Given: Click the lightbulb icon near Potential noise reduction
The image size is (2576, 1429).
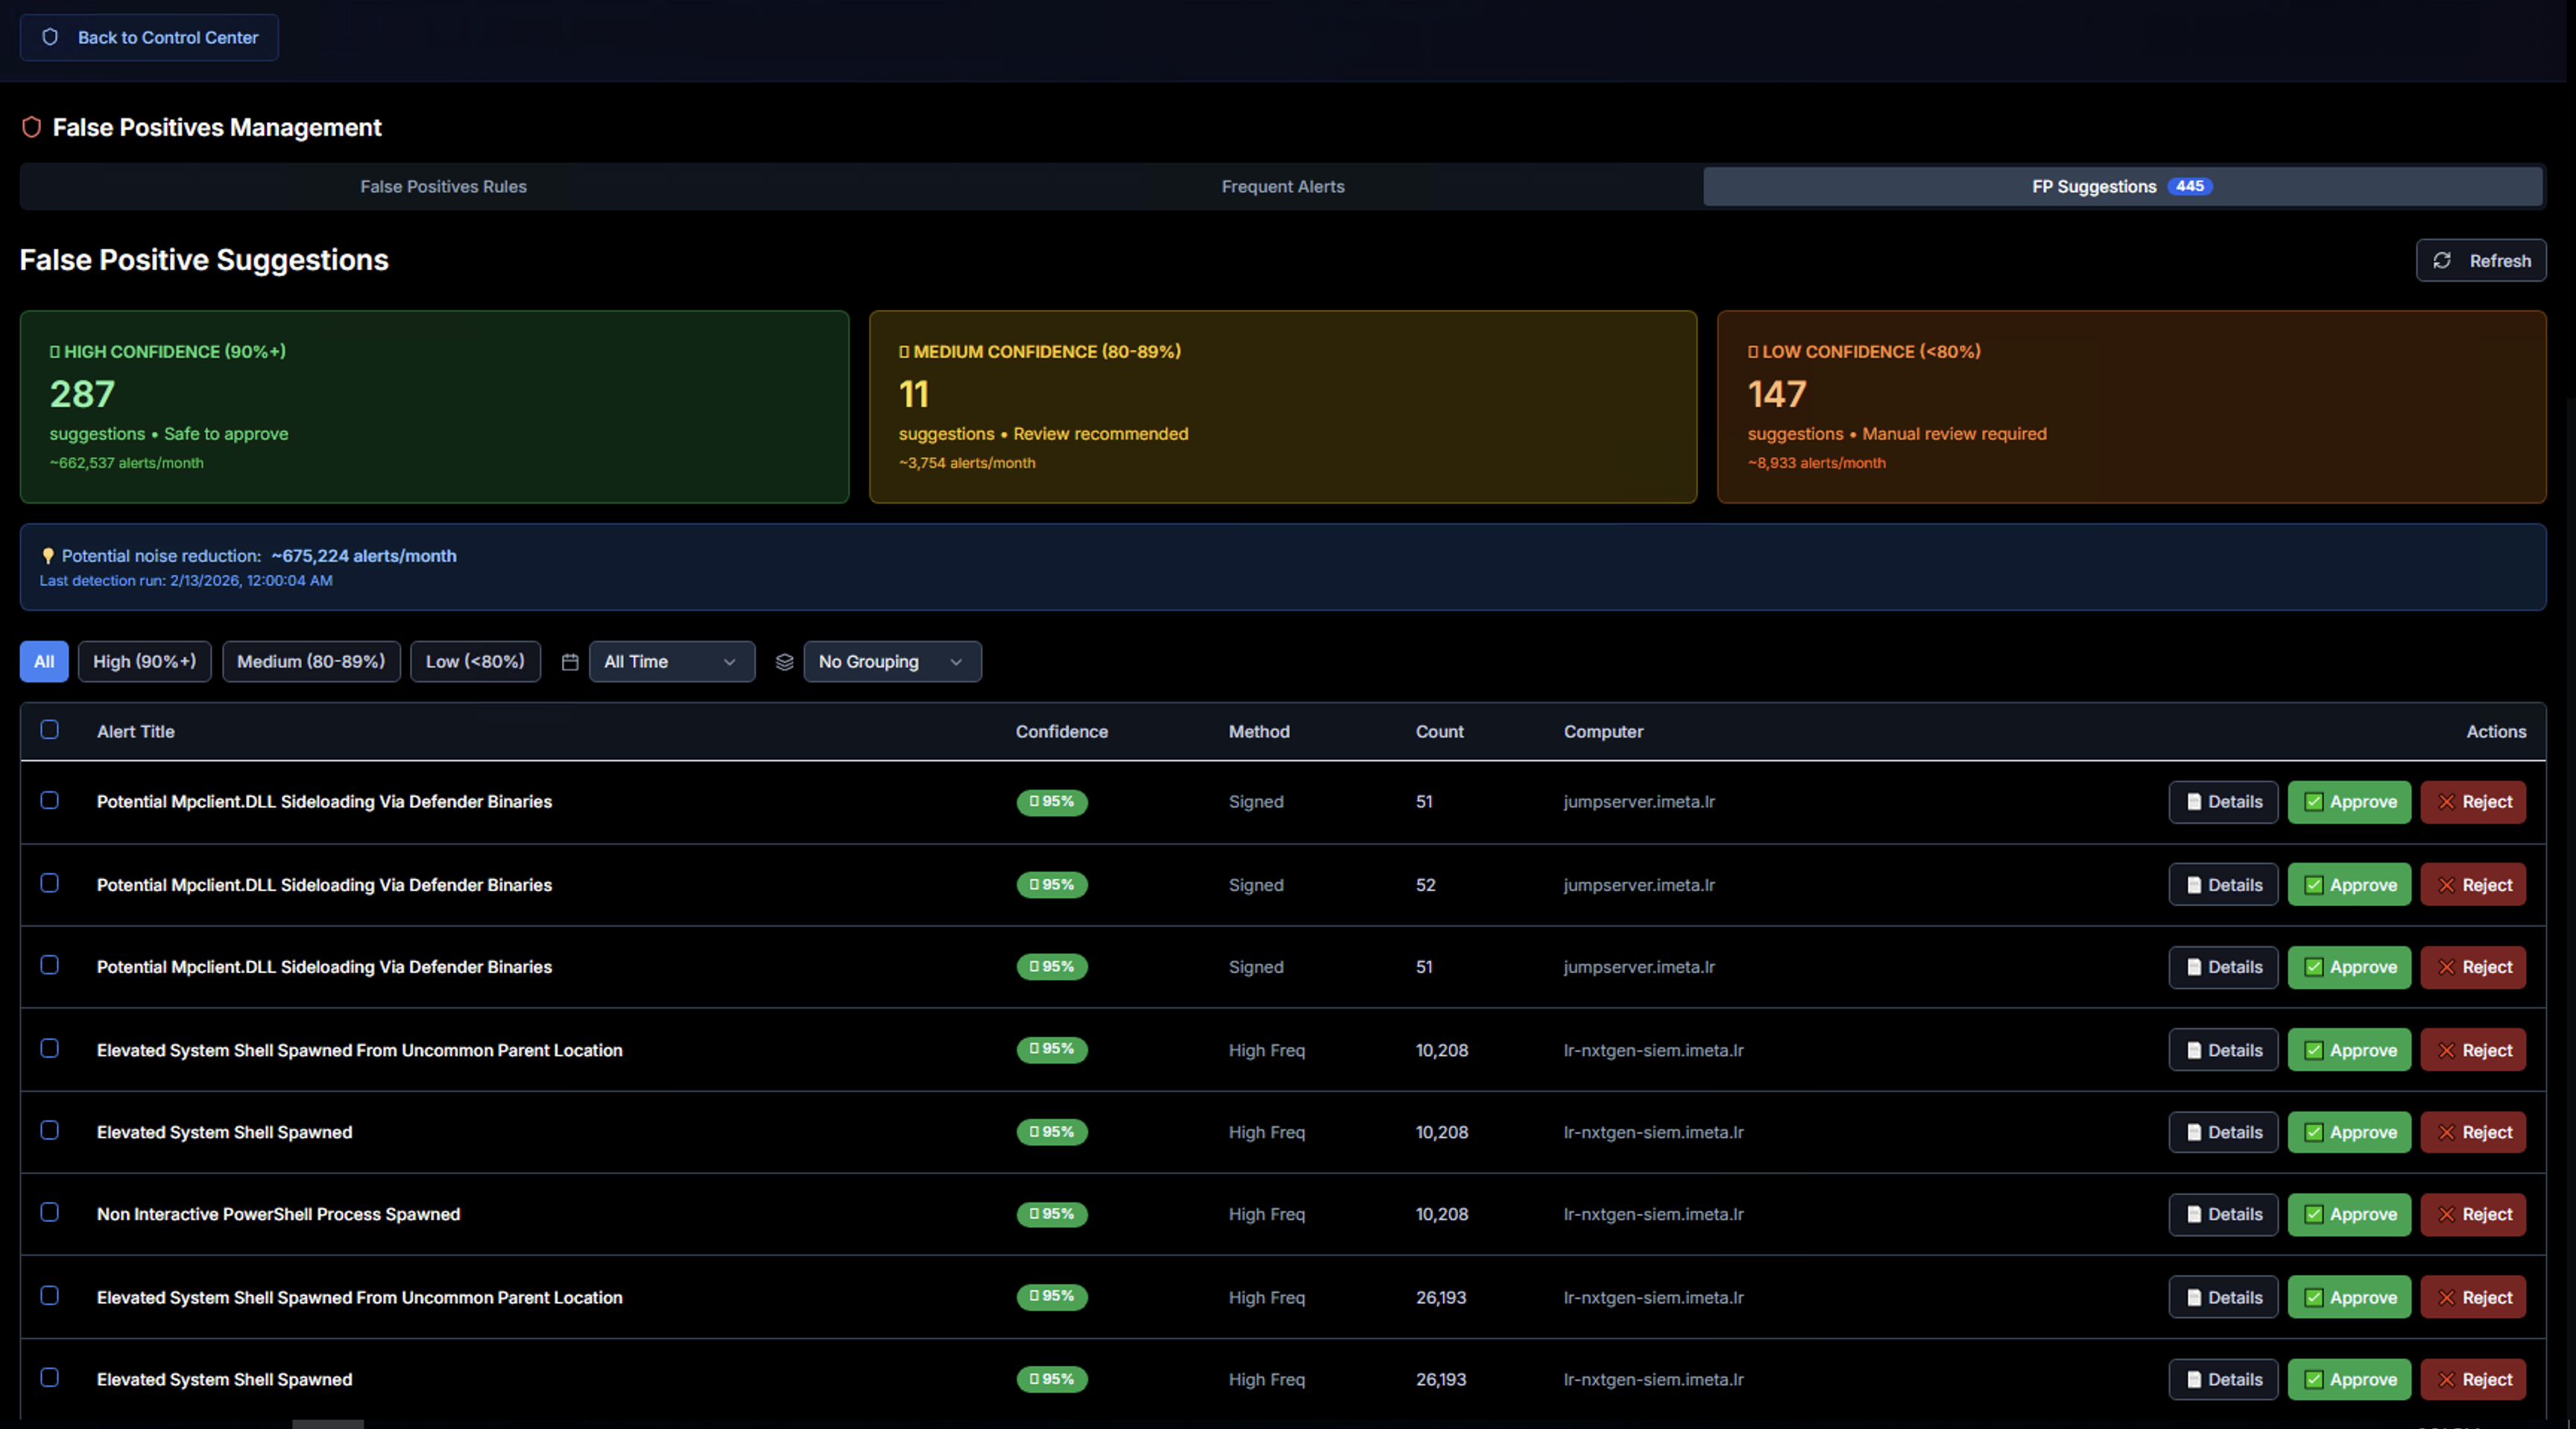Looking at the screenshot, I should (47, 557).
